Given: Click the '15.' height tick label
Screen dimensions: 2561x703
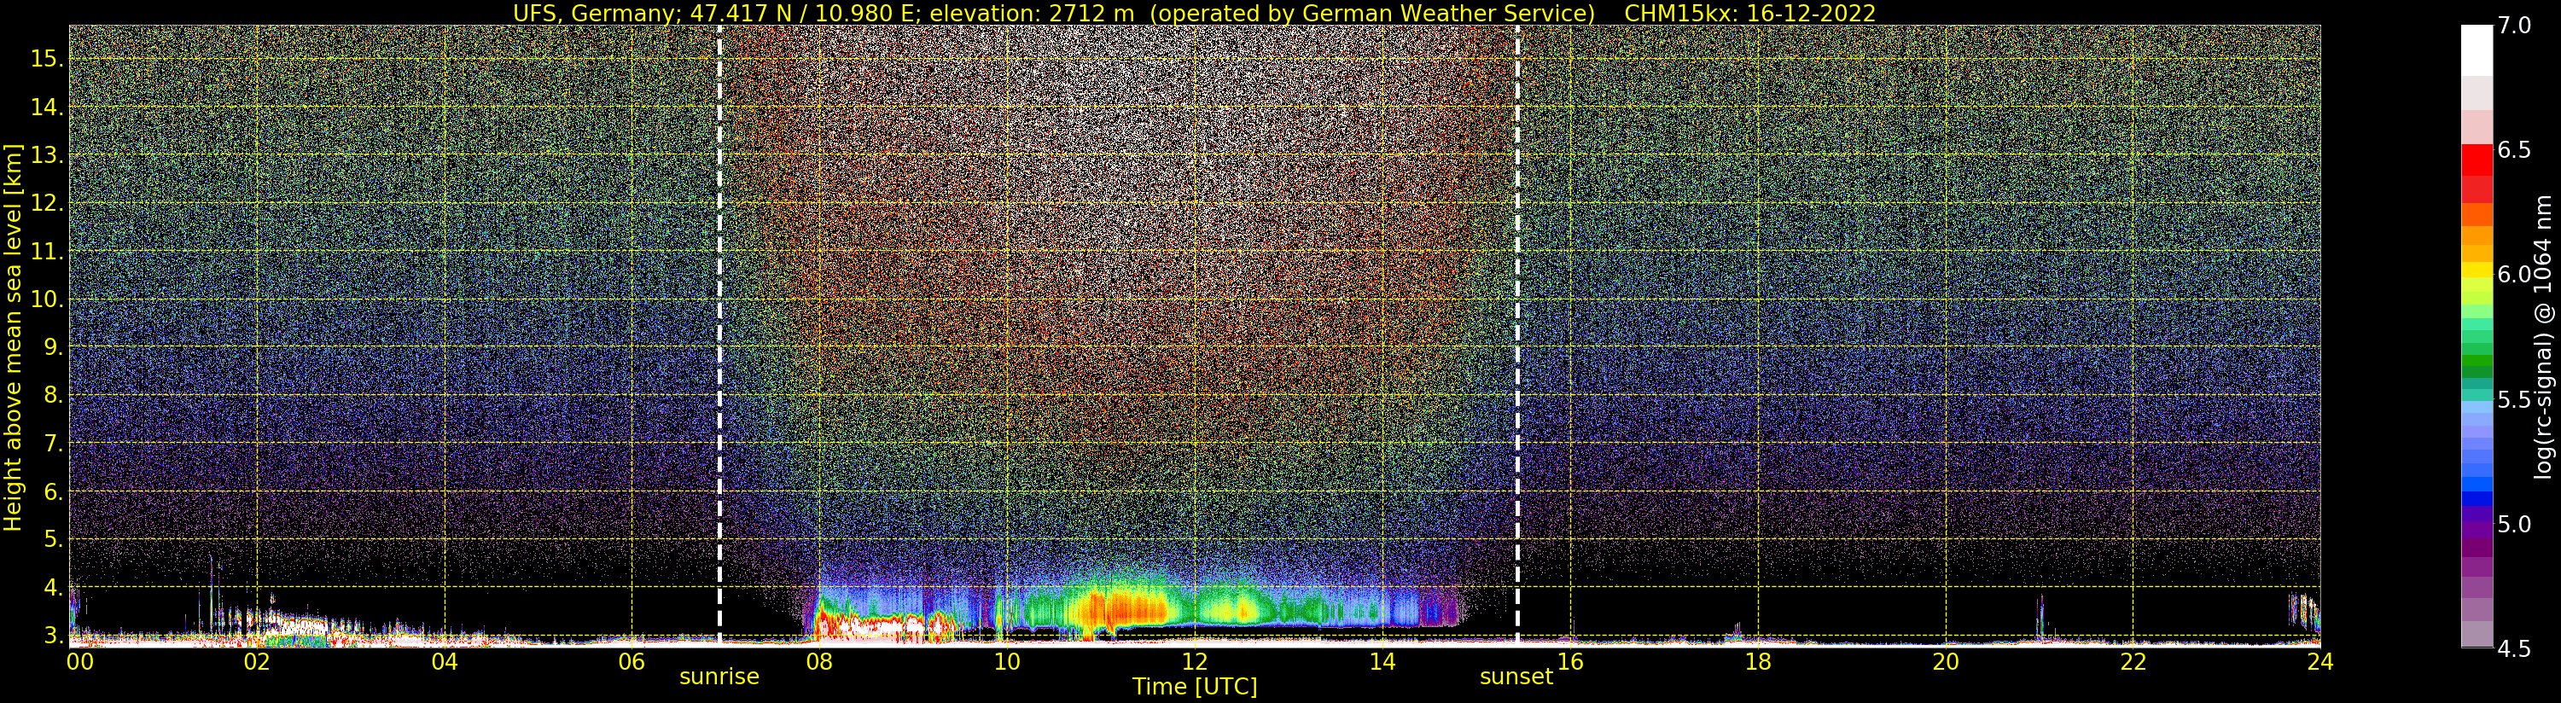Looking at the screenshot, I should click(x=47, y=59).
